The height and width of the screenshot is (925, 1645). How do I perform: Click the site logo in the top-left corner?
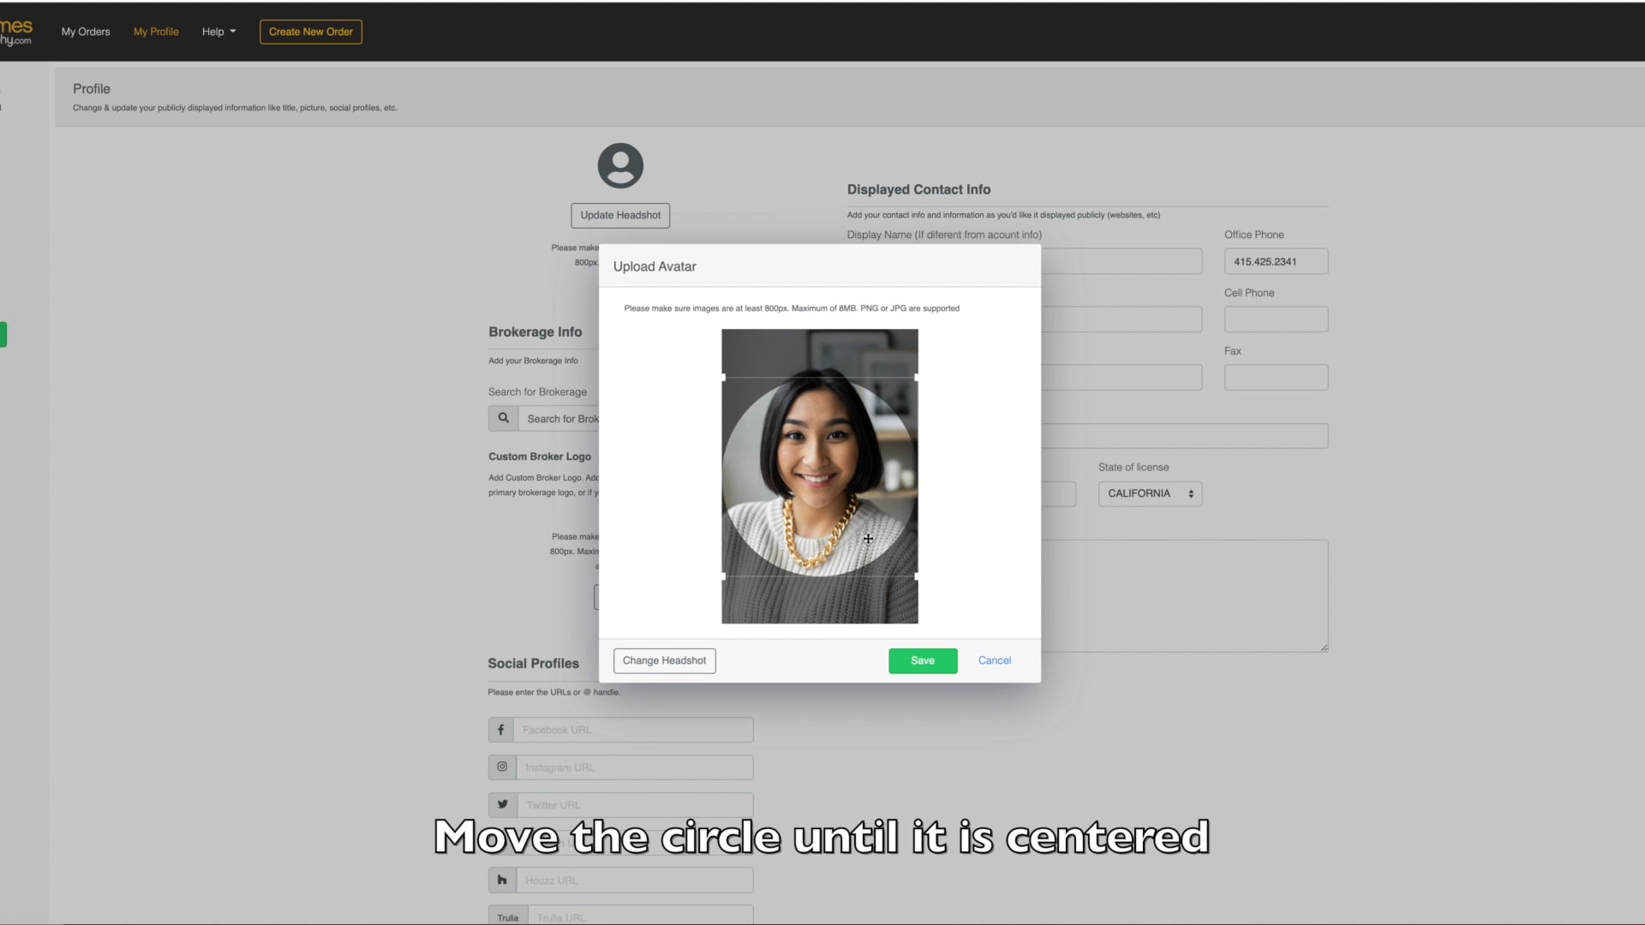click(x=17, y=31)
